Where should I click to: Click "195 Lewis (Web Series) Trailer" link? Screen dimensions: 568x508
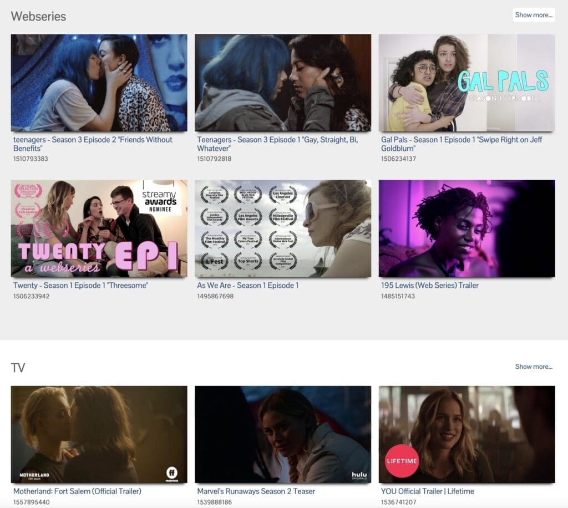[x=430, y=286]
